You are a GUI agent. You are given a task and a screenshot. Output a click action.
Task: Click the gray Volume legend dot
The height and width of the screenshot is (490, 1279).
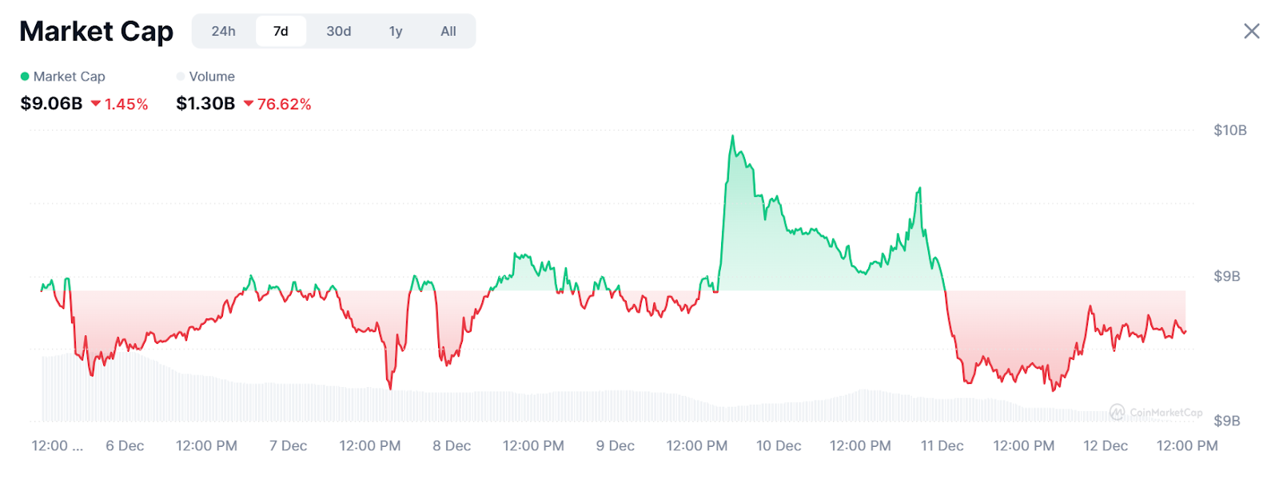[181, 77]
